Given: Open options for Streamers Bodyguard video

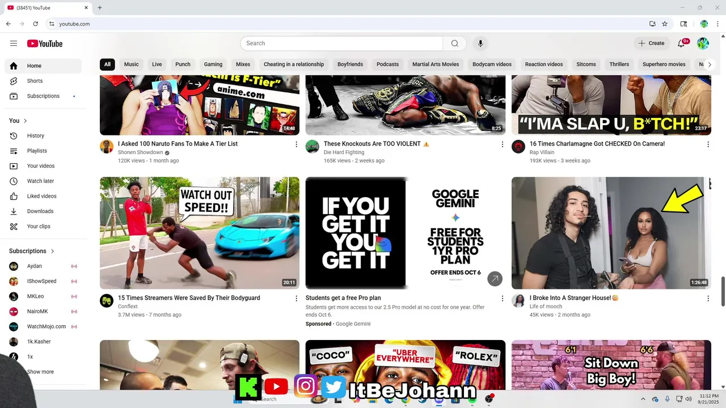Looking at the screenshot, I should click(x=296, y=299).
